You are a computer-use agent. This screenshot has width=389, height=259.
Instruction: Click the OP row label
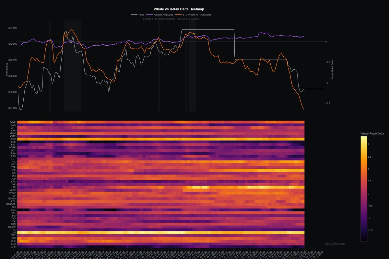(x=14, y=196)
